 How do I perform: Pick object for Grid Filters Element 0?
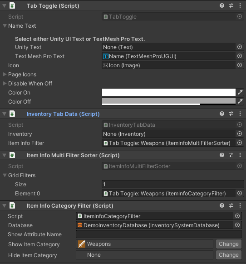pos(240,193)
